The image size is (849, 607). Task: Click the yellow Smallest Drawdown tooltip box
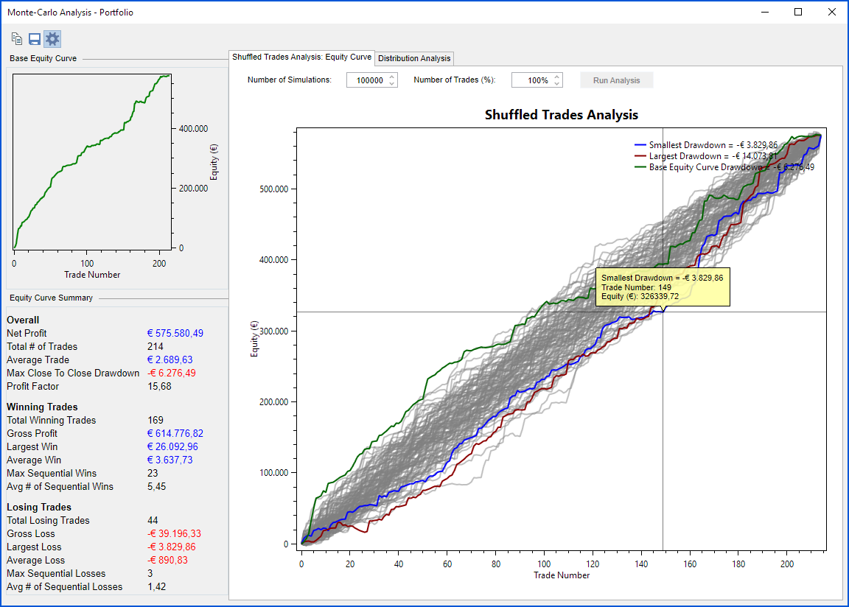[x=663, y=287]
